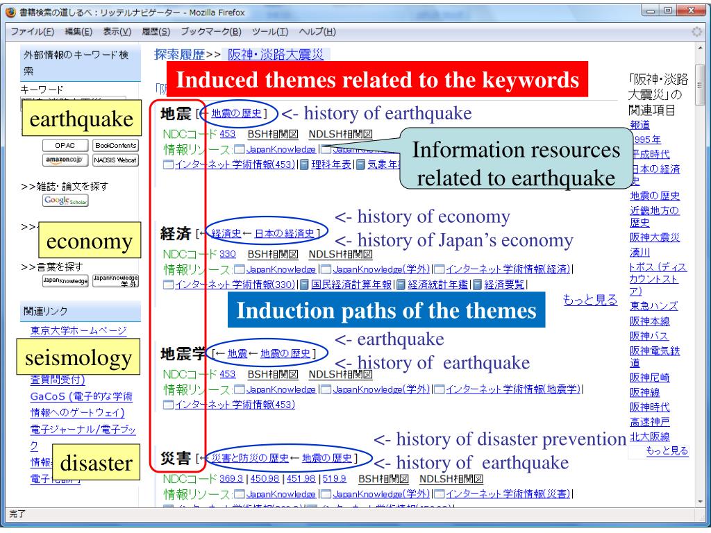Click the OPAC search button
The width and height of the screenshot is (711, 533).
coord(65,146)
